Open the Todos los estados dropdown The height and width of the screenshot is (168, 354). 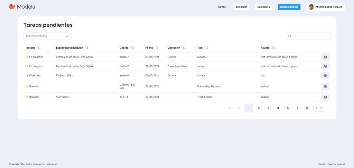coord(47,36)
